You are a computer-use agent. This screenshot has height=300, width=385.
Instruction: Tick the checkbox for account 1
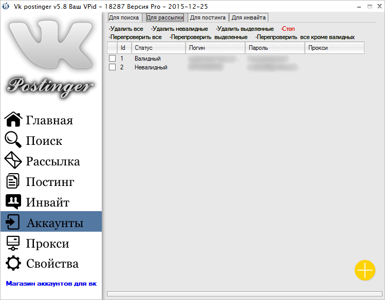pyautogui.click(x=112, y=59)
